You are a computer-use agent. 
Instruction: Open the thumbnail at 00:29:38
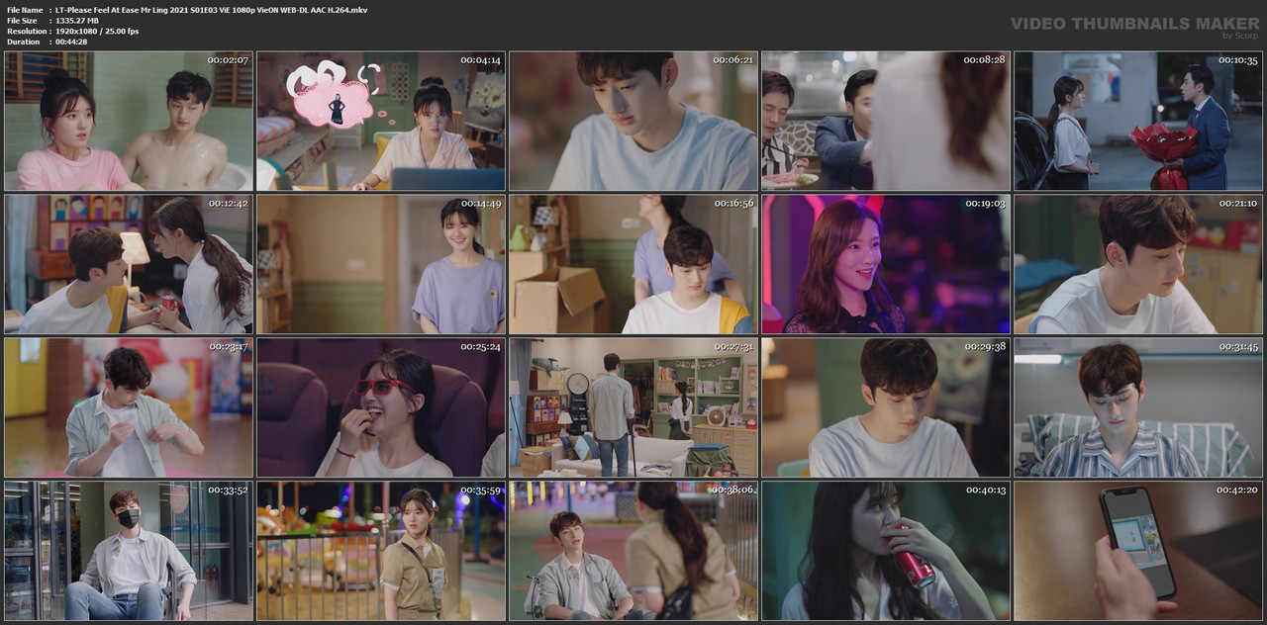(x=886, y=407)
